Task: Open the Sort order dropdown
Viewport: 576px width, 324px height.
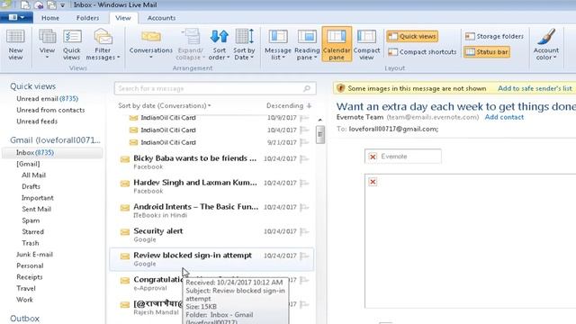Action: pyautogui.click(x=219, y=45)
